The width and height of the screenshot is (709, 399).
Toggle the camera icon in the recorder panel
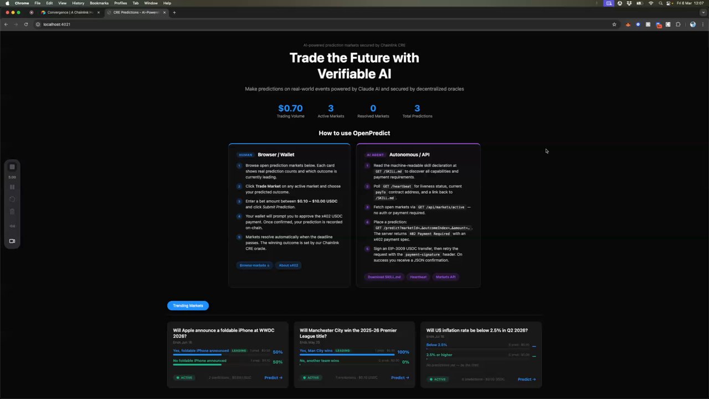click(12, 241)
